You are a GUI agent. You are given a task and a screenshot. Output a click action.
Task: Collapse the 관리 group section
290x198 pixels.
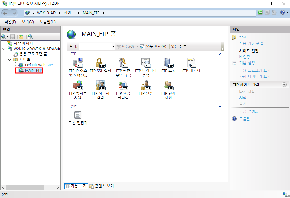[220, 106]
